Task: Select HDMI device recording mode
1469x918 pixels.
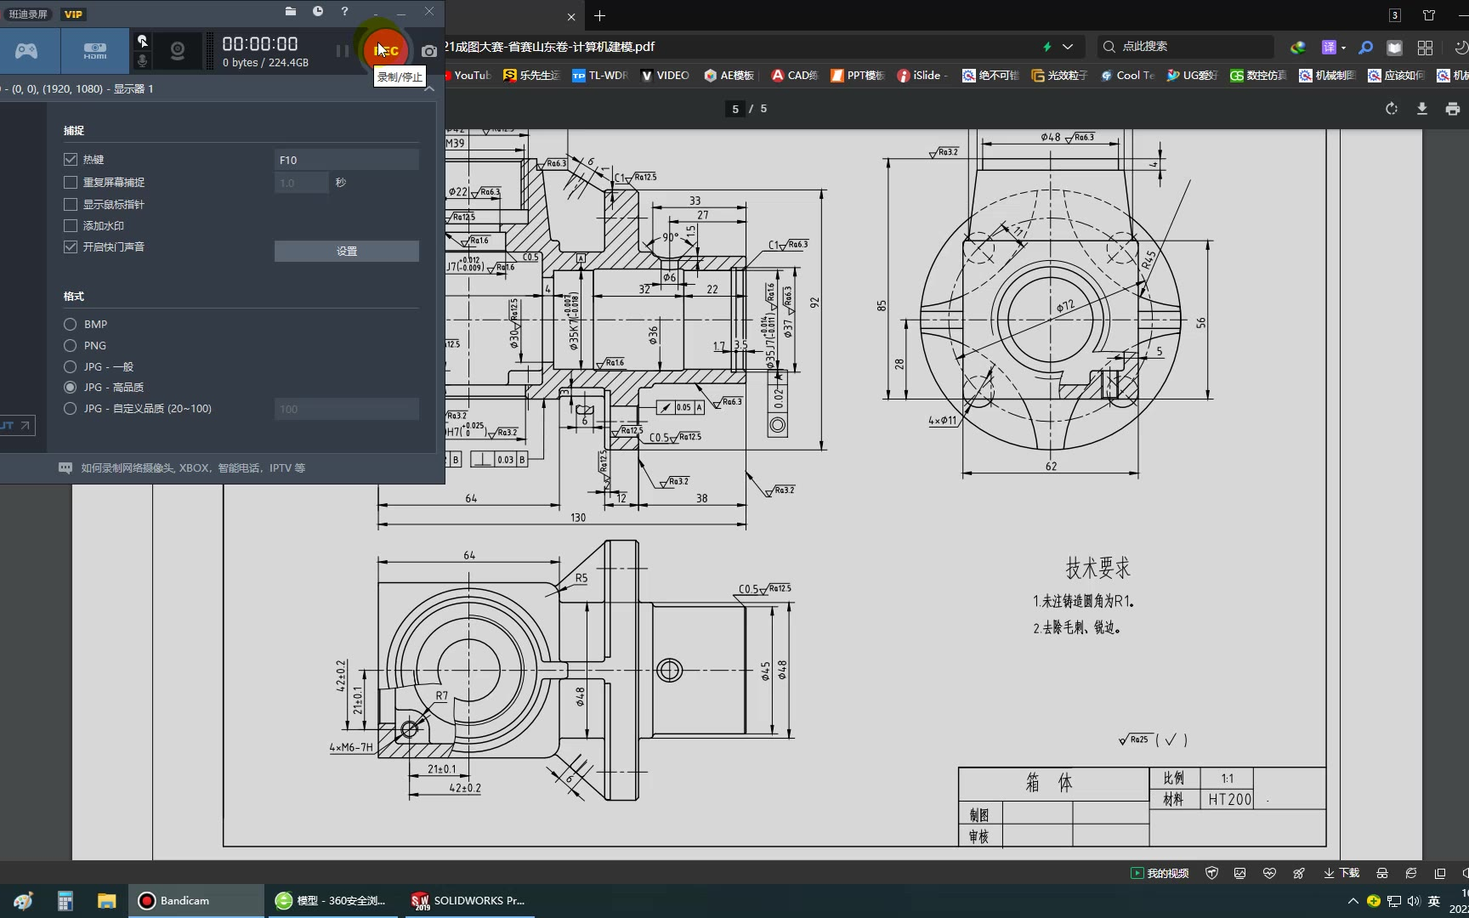Action: (94, 51)
